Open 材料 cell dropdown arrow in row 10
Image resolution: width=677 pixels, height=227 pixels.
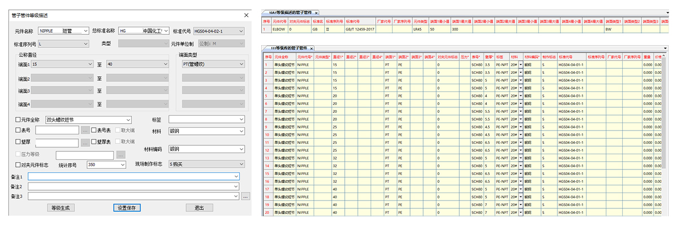tap(521, 136)
